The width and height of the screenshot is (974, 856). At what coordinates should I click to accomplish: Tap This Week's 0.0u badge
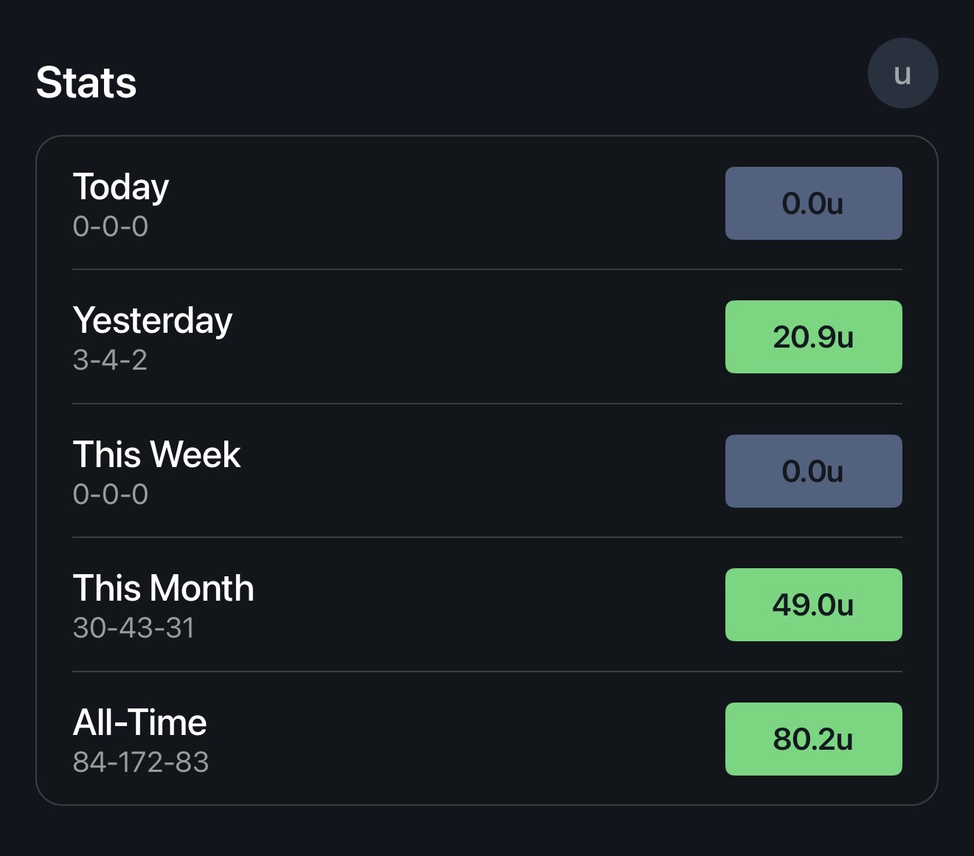tap(813, 472)
